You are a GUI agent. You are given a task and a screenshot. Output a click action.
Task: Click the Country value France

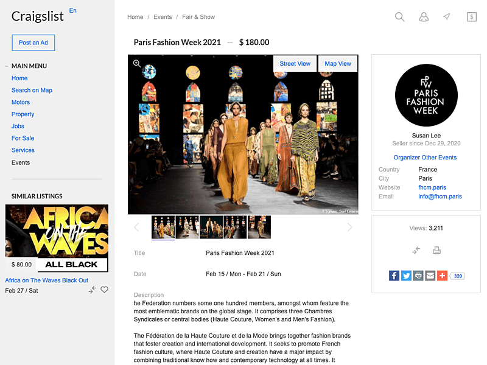click(428, 170)
